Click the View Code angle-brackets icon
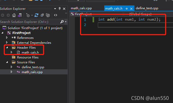 click(56, 15)
